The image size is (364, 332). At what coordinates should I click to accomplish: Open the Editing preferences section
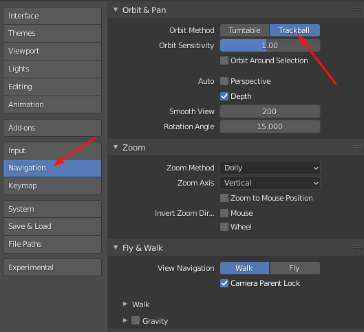coord(52,87)
